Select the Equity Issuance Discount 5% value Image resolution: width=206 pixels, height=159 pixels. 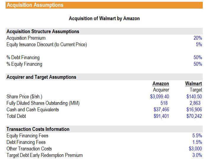tap(199, 44)
